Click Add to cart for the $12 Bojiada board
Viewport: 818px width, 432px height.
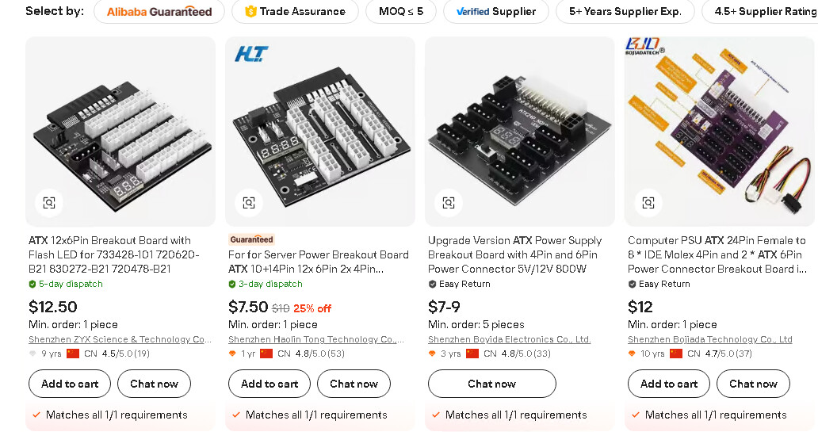point(669,384)
